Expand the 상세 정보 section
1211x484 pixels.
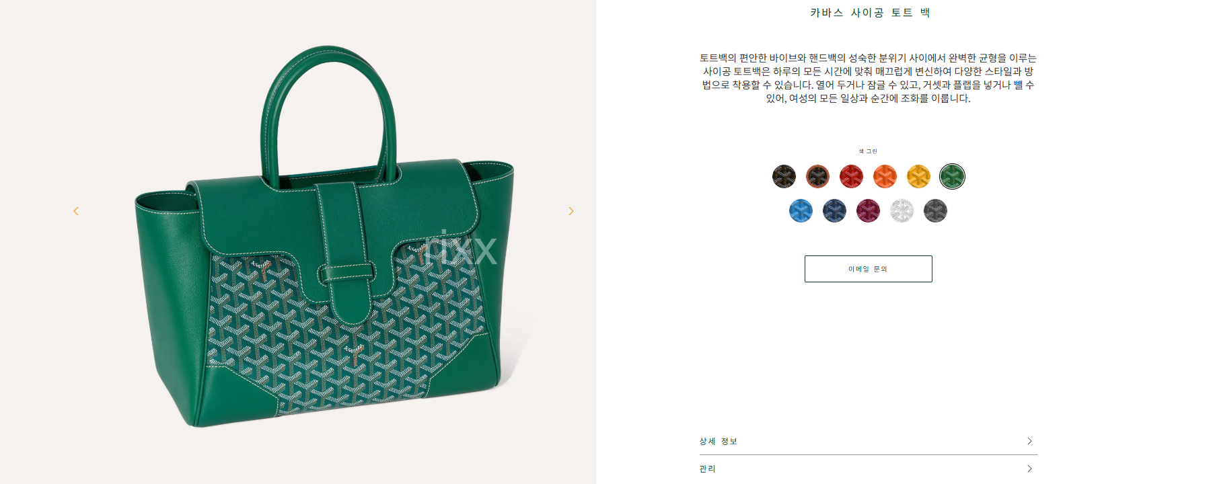[x=868, y=441]
